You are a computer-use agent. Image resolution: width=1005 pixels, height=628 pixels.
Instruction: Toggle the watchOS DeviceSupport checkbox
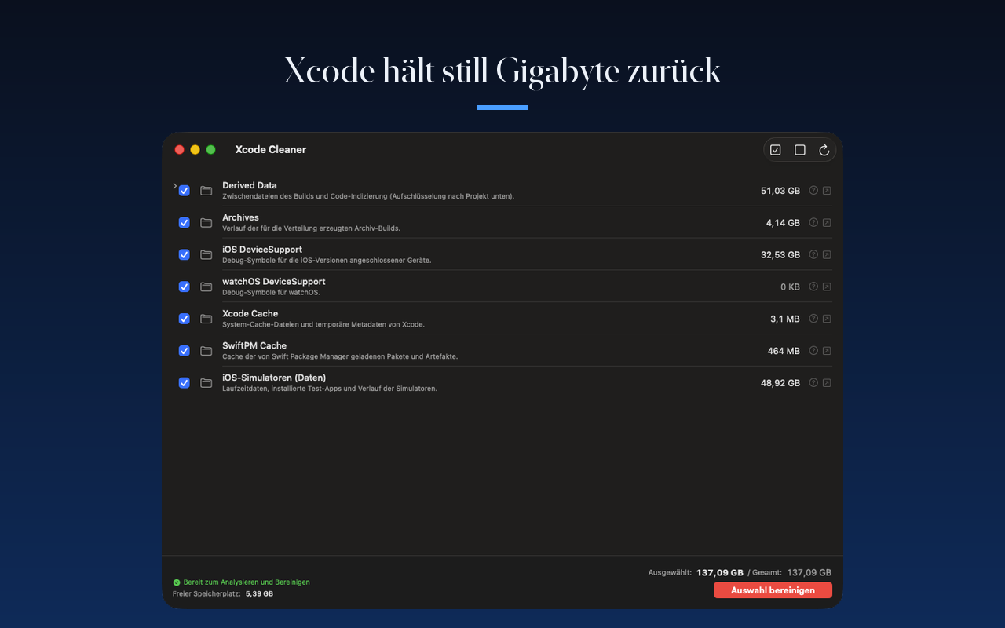[185, 287]
